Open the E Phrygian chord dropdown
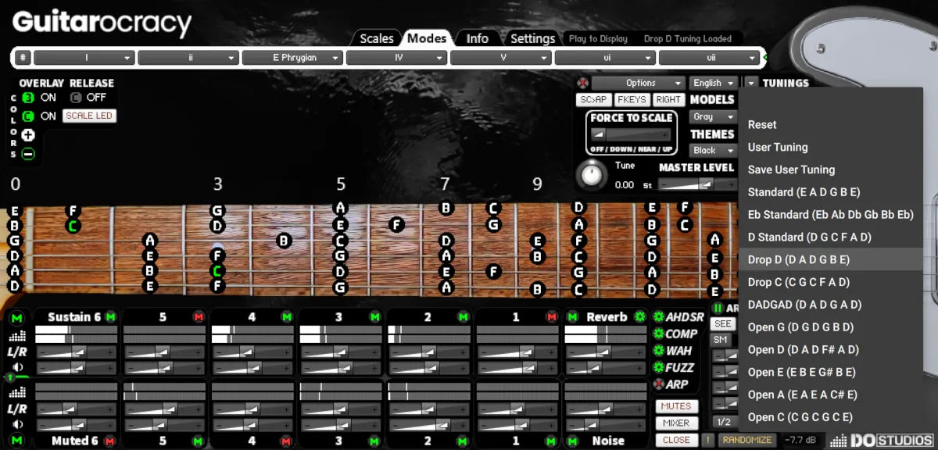Image resolution: width=938 pixels, height=450 pixels. tap(292, 58)
